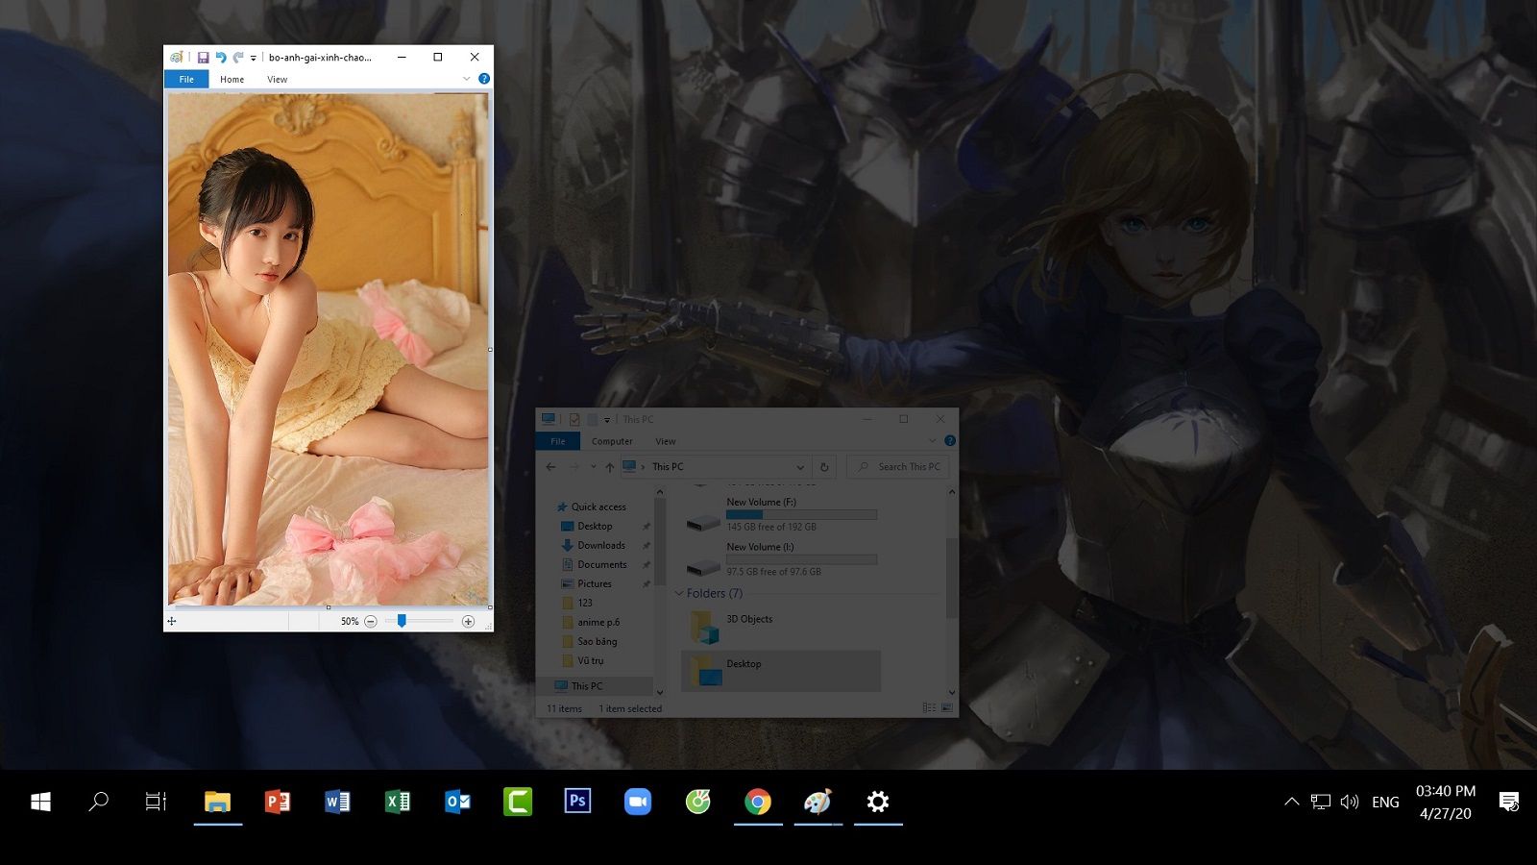Viewport: 1537px width, 865px height.
Task: Click the Save icon in Paint's toolbar
Action: pyautogui.click(x=203, y=58)
